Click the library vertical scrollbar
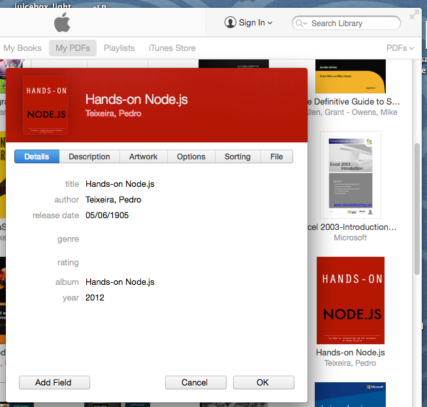This screenshot has width=427, height=407. 417,209
